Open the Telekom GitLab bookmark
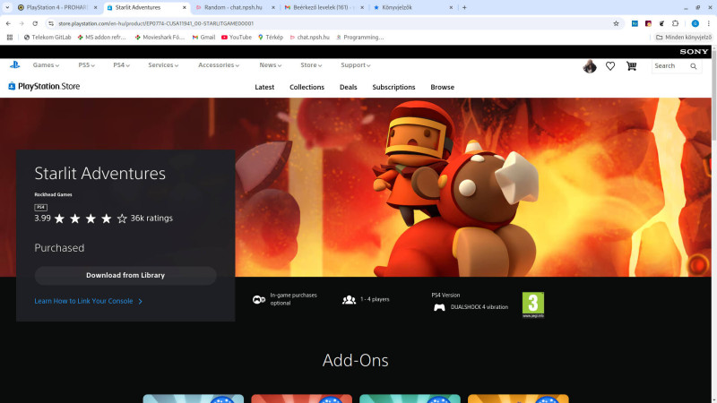The width and height of the screenshot is (717, 403). 48,37
